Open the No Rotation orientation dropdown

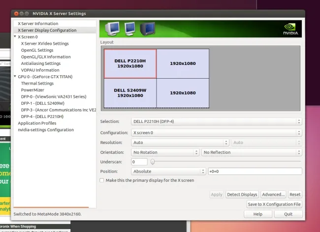(165, 152)
